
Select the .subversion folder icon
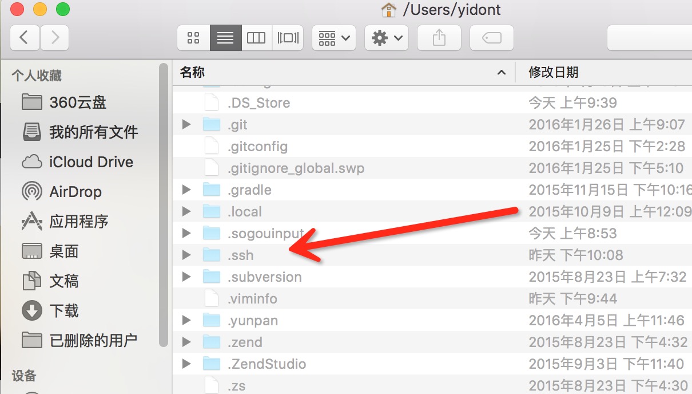(212, 277)
